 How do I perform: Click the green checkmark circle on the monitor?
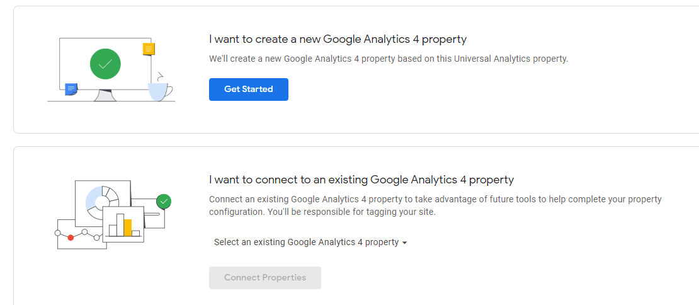105,64
